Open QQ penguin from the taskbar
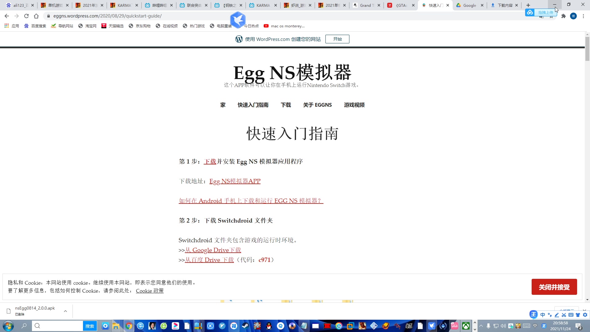 (269, 326)
